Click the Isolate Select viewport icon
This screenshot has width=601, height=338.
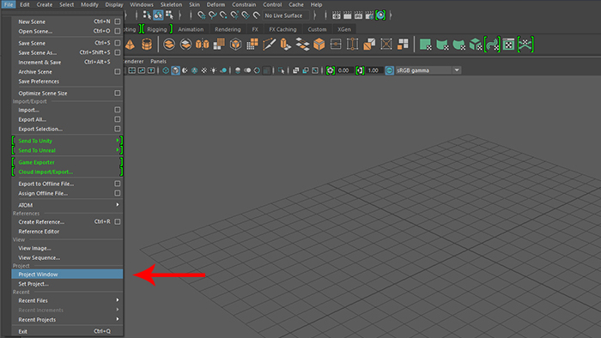point(282,70)
